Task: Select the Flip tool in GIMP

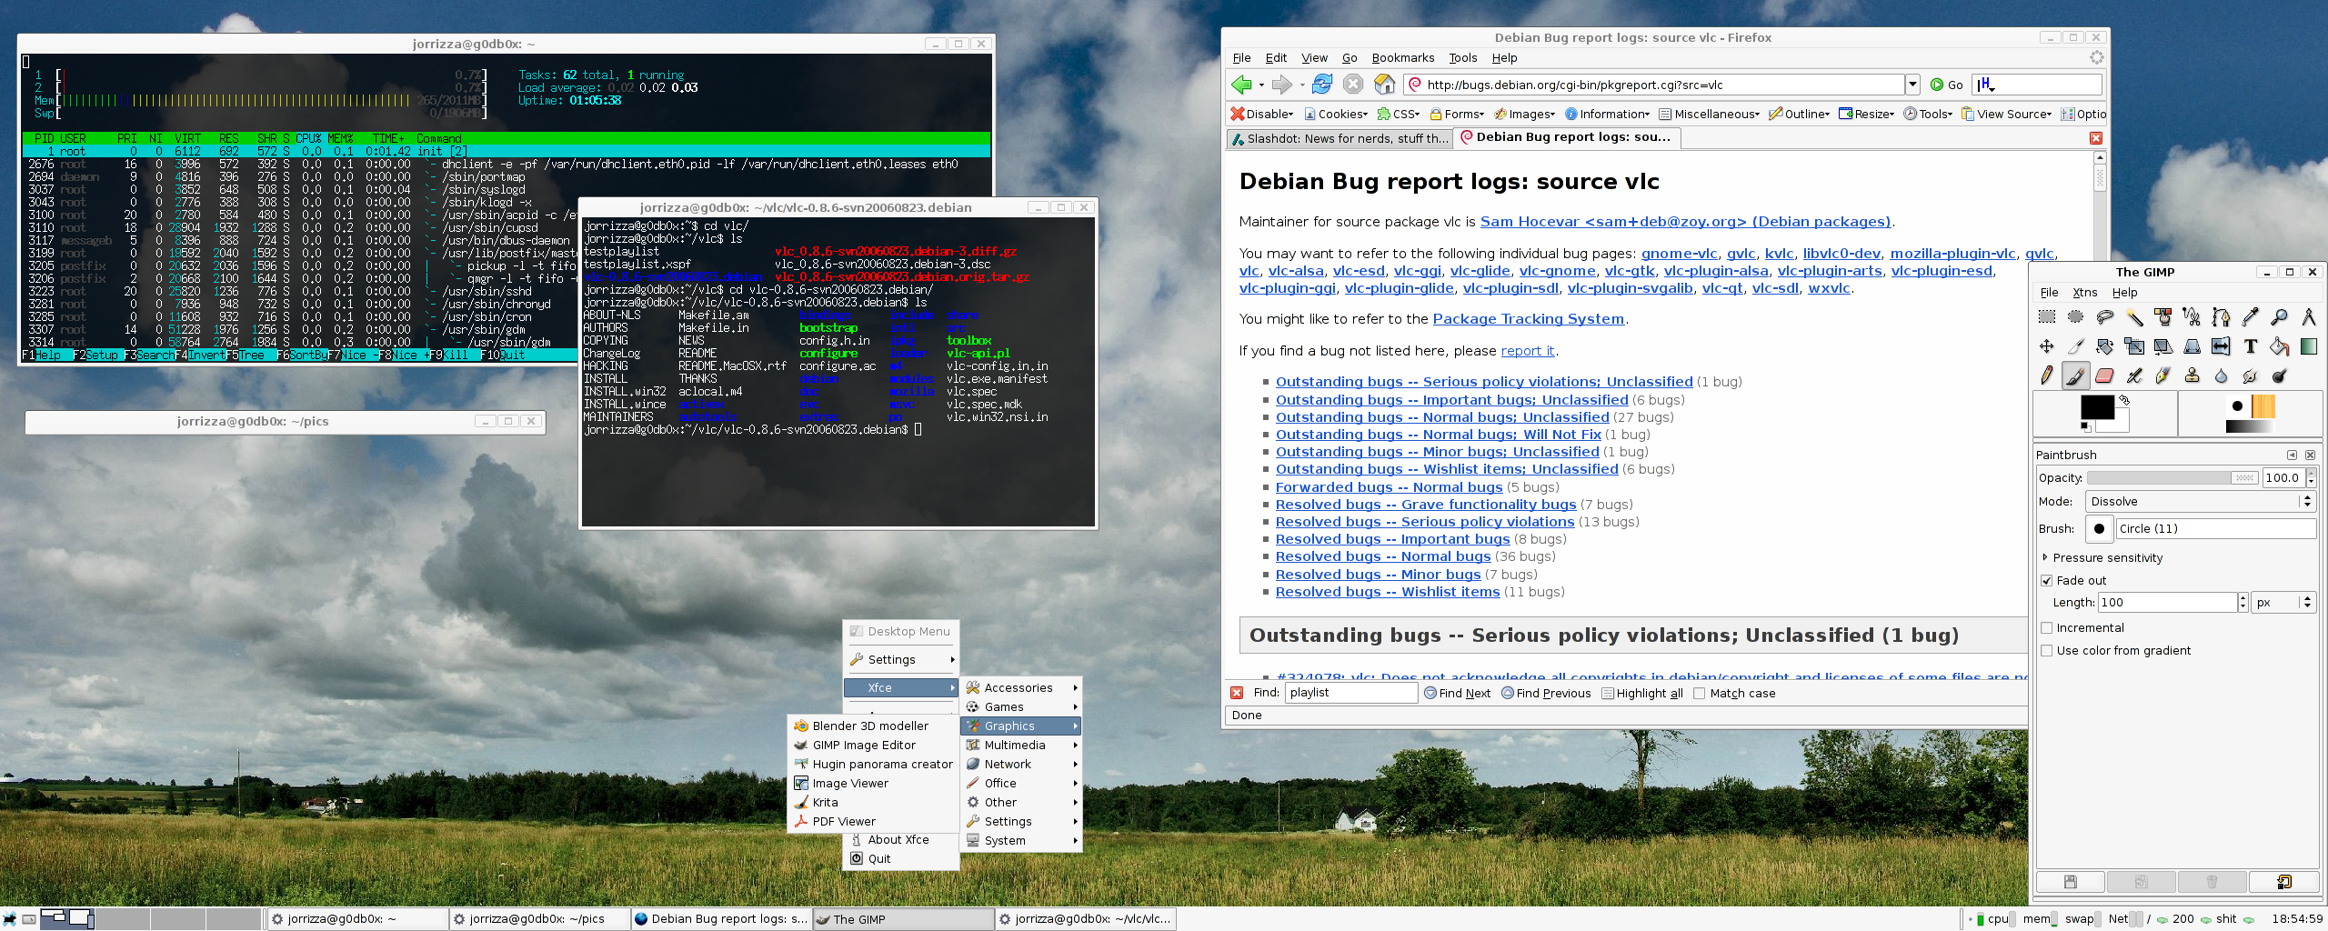Action: point(2222,346)
